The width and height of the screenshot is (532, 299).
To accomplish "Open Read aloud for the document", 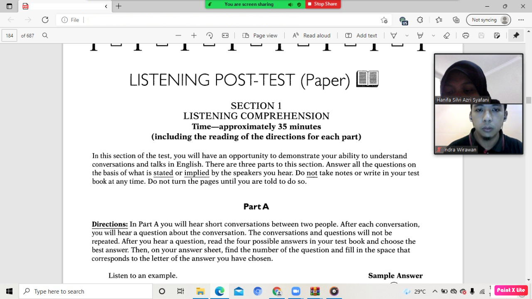I will coord(311,35).
